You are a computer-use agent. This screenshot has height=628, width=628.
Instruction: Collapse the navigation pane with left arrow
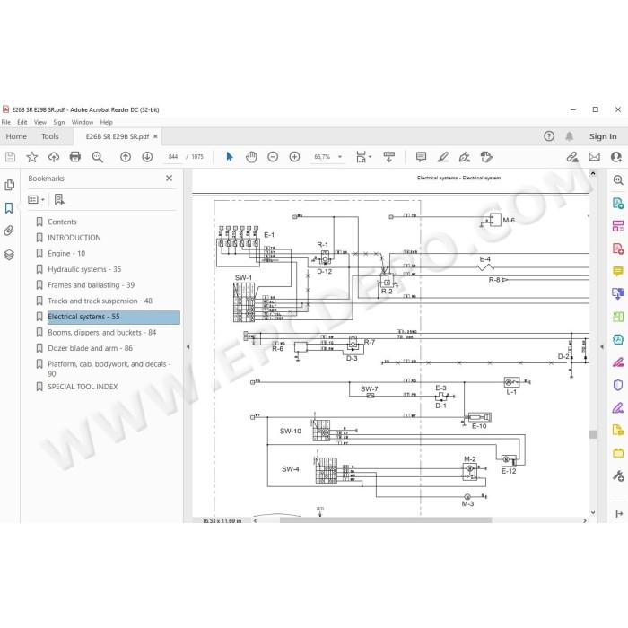188,347
